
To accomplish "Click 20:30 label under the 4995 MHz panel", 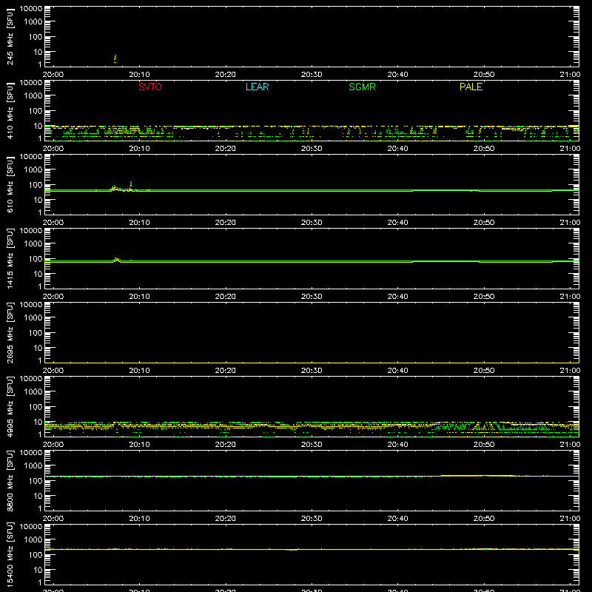I will [312, 445].
